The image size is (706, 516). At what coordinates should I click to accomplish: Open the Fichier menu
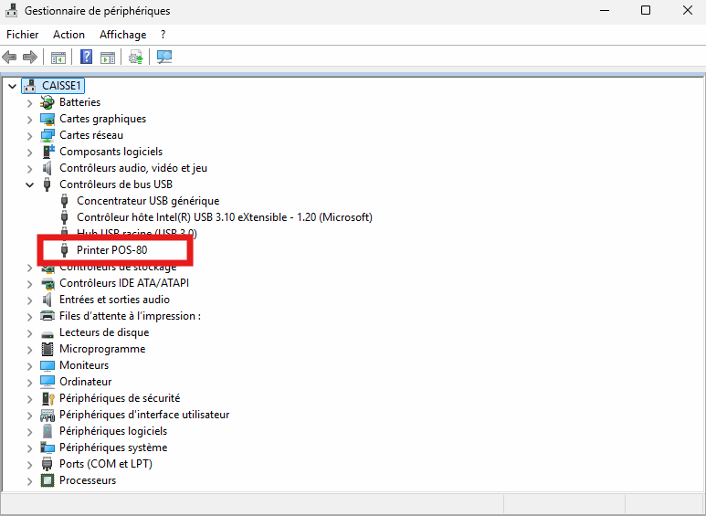click(x=22, y=34)
